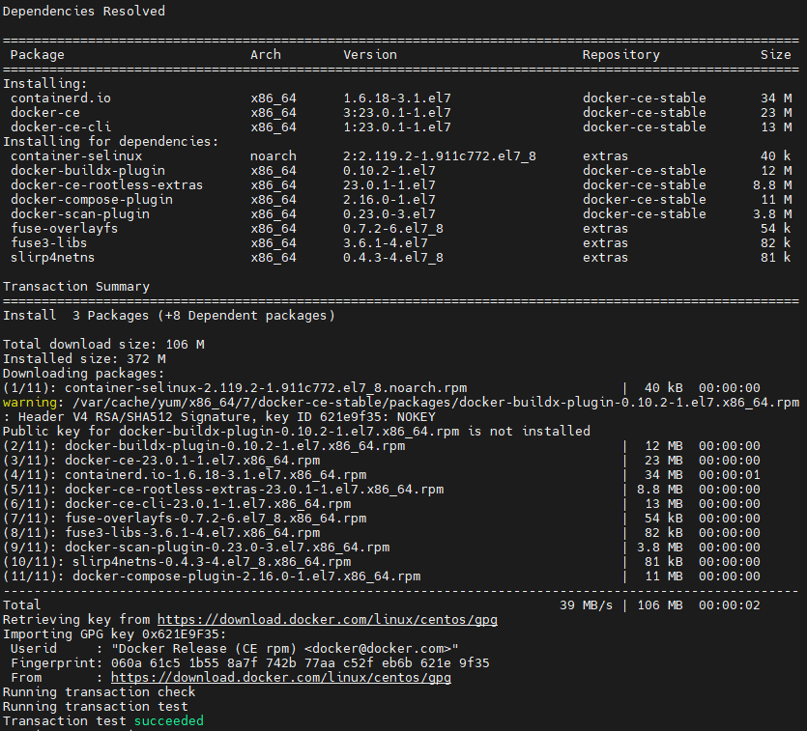The width and height of the screenshot is (807, 731).
Task: Click 'Total download size: 106 M' line
Action: click(103, 345)
